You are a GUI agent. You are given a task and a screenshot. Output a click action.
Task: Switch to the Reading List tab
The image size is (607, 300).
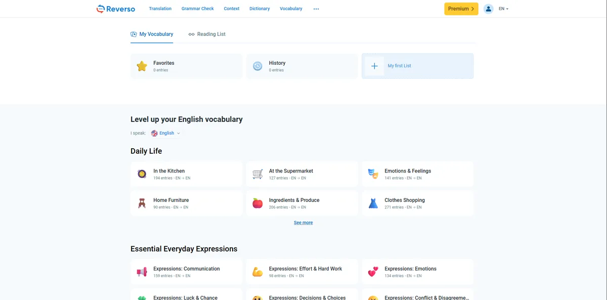point(207,34)
